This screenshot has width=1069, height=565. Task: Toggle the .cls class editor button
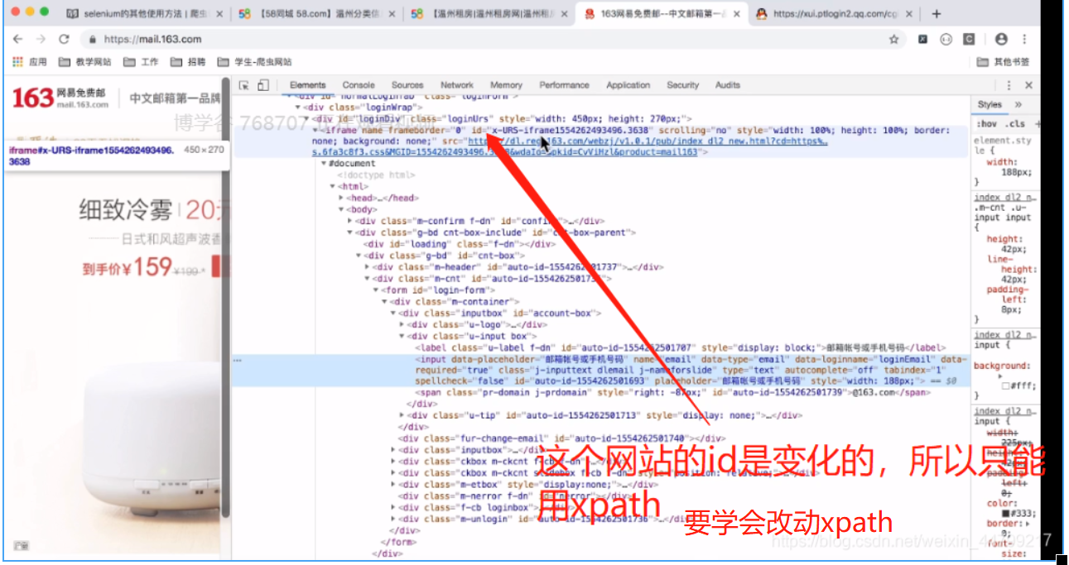pyautogui.click(x=1014, y=124)
